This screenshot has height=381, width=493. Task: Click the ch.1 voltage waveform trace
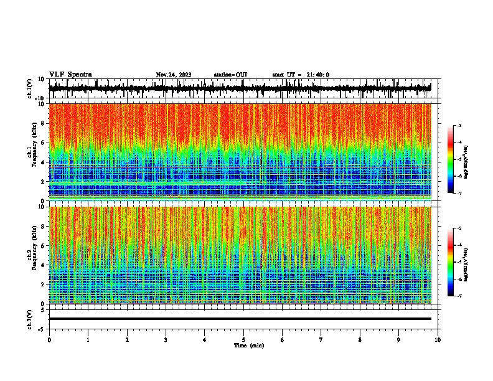[x=240, y=88]
